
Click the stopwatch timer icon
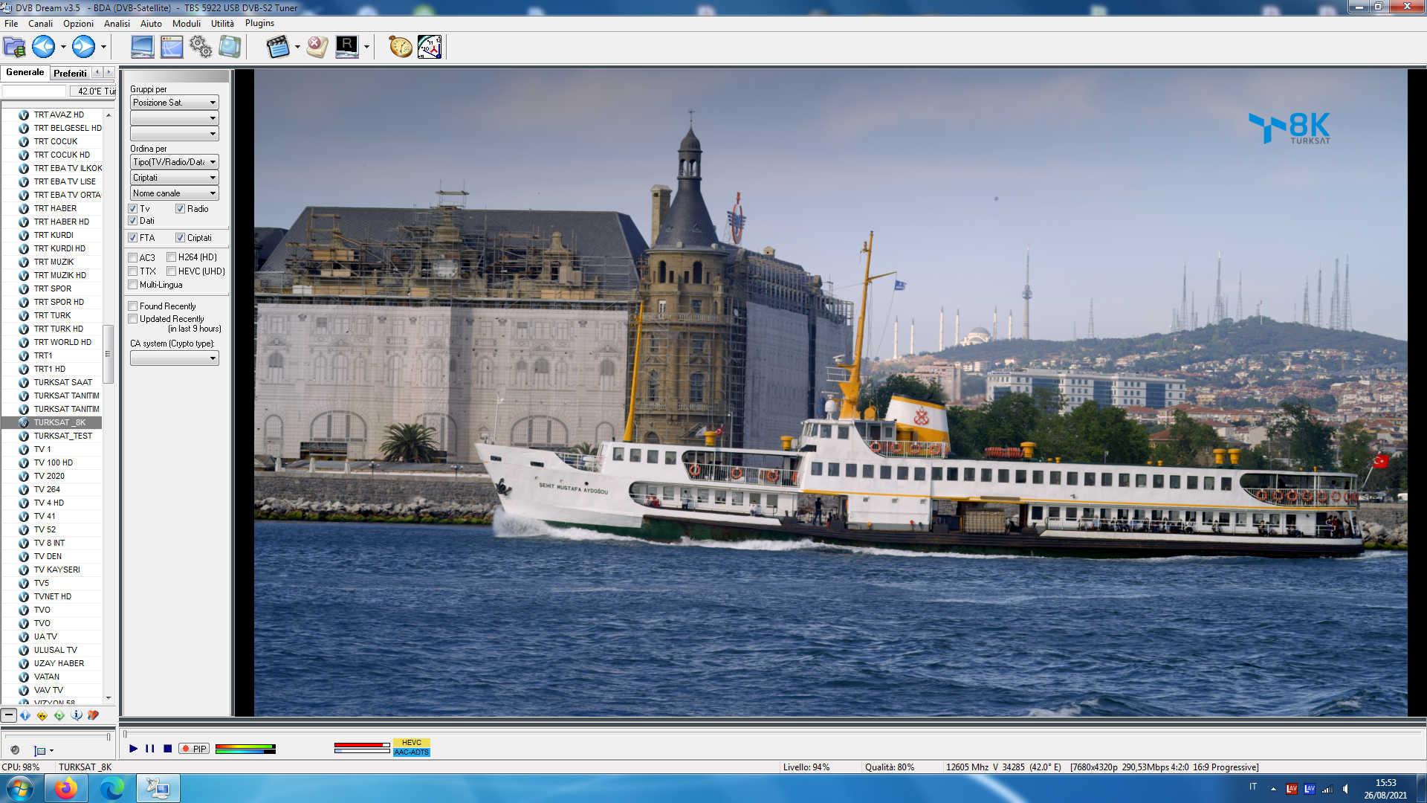[400, 47]
